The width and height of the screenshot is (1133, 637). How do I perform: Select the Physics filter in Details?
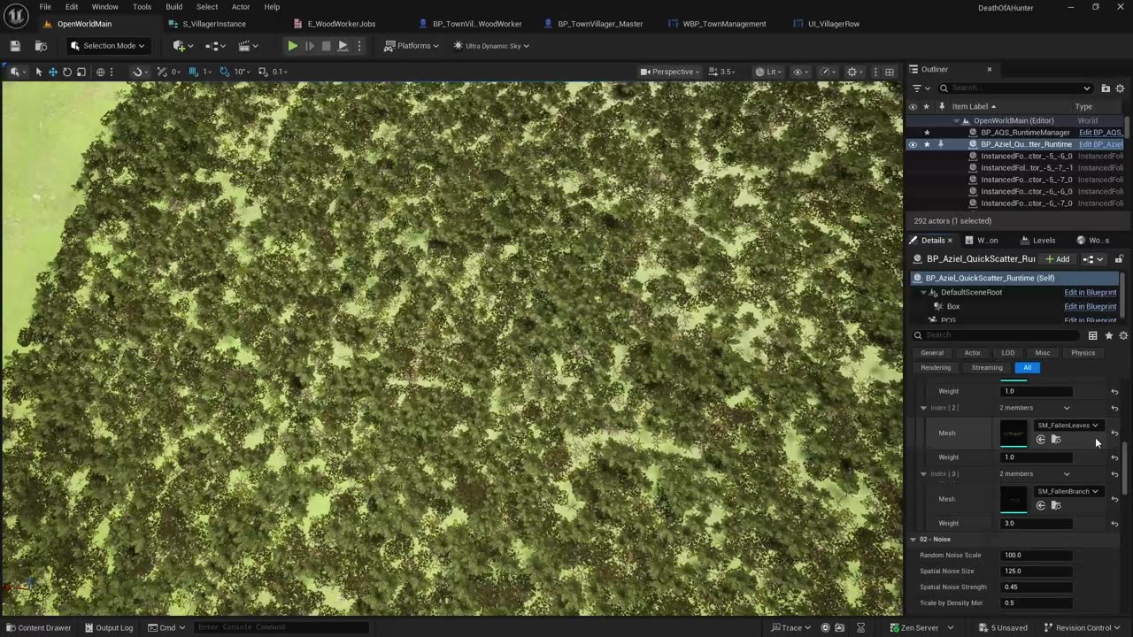pyautogui.click(x=1083, y=353)
